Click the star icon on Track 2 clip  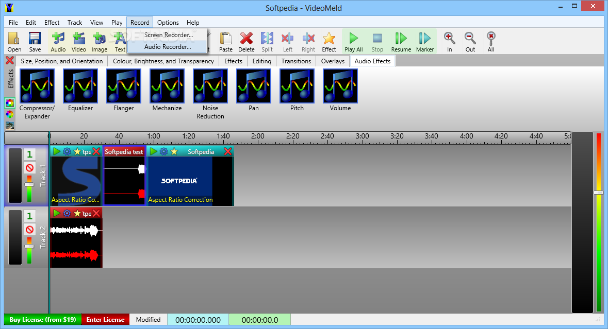click(77, 213)
